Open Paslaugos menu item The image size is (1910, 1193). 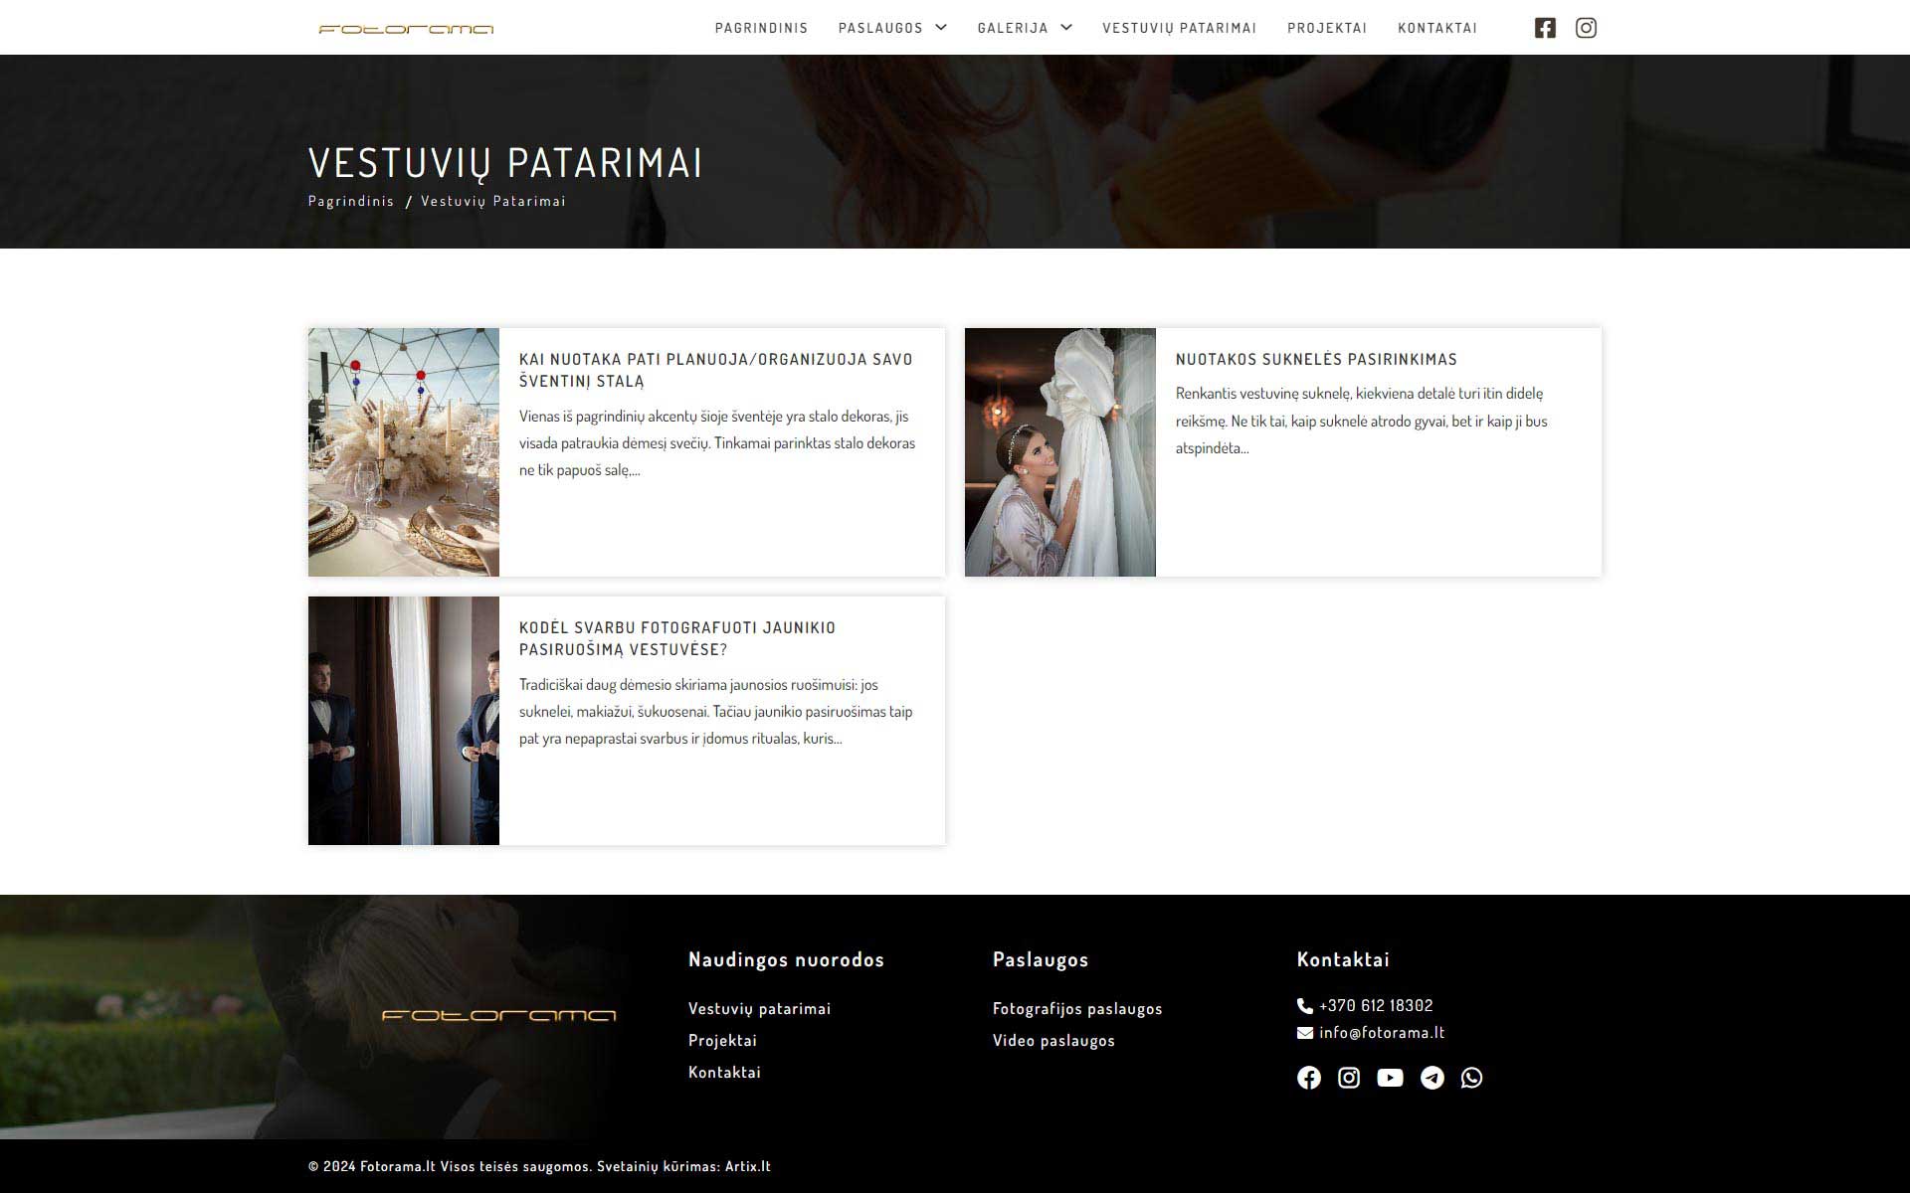tap(880, 28)
